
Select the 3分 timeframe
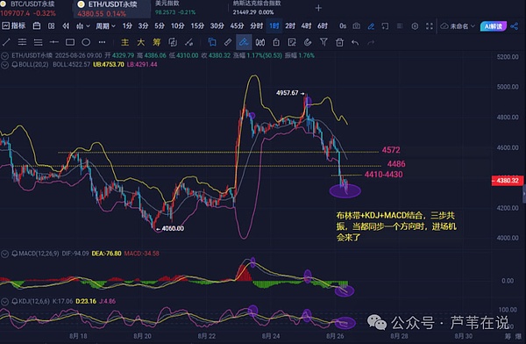(143, 25)
